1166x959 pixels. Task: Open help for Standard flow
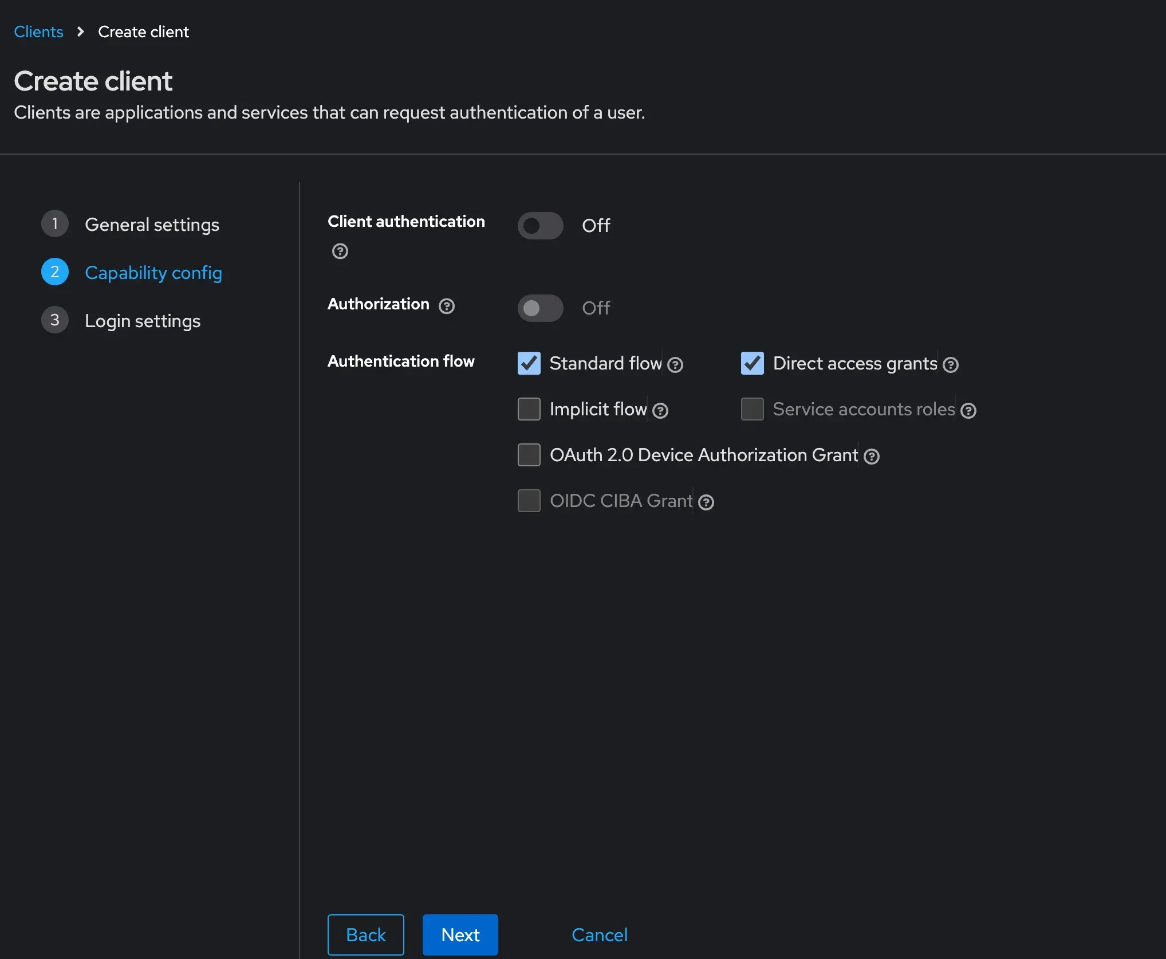(x=676, y=365)
